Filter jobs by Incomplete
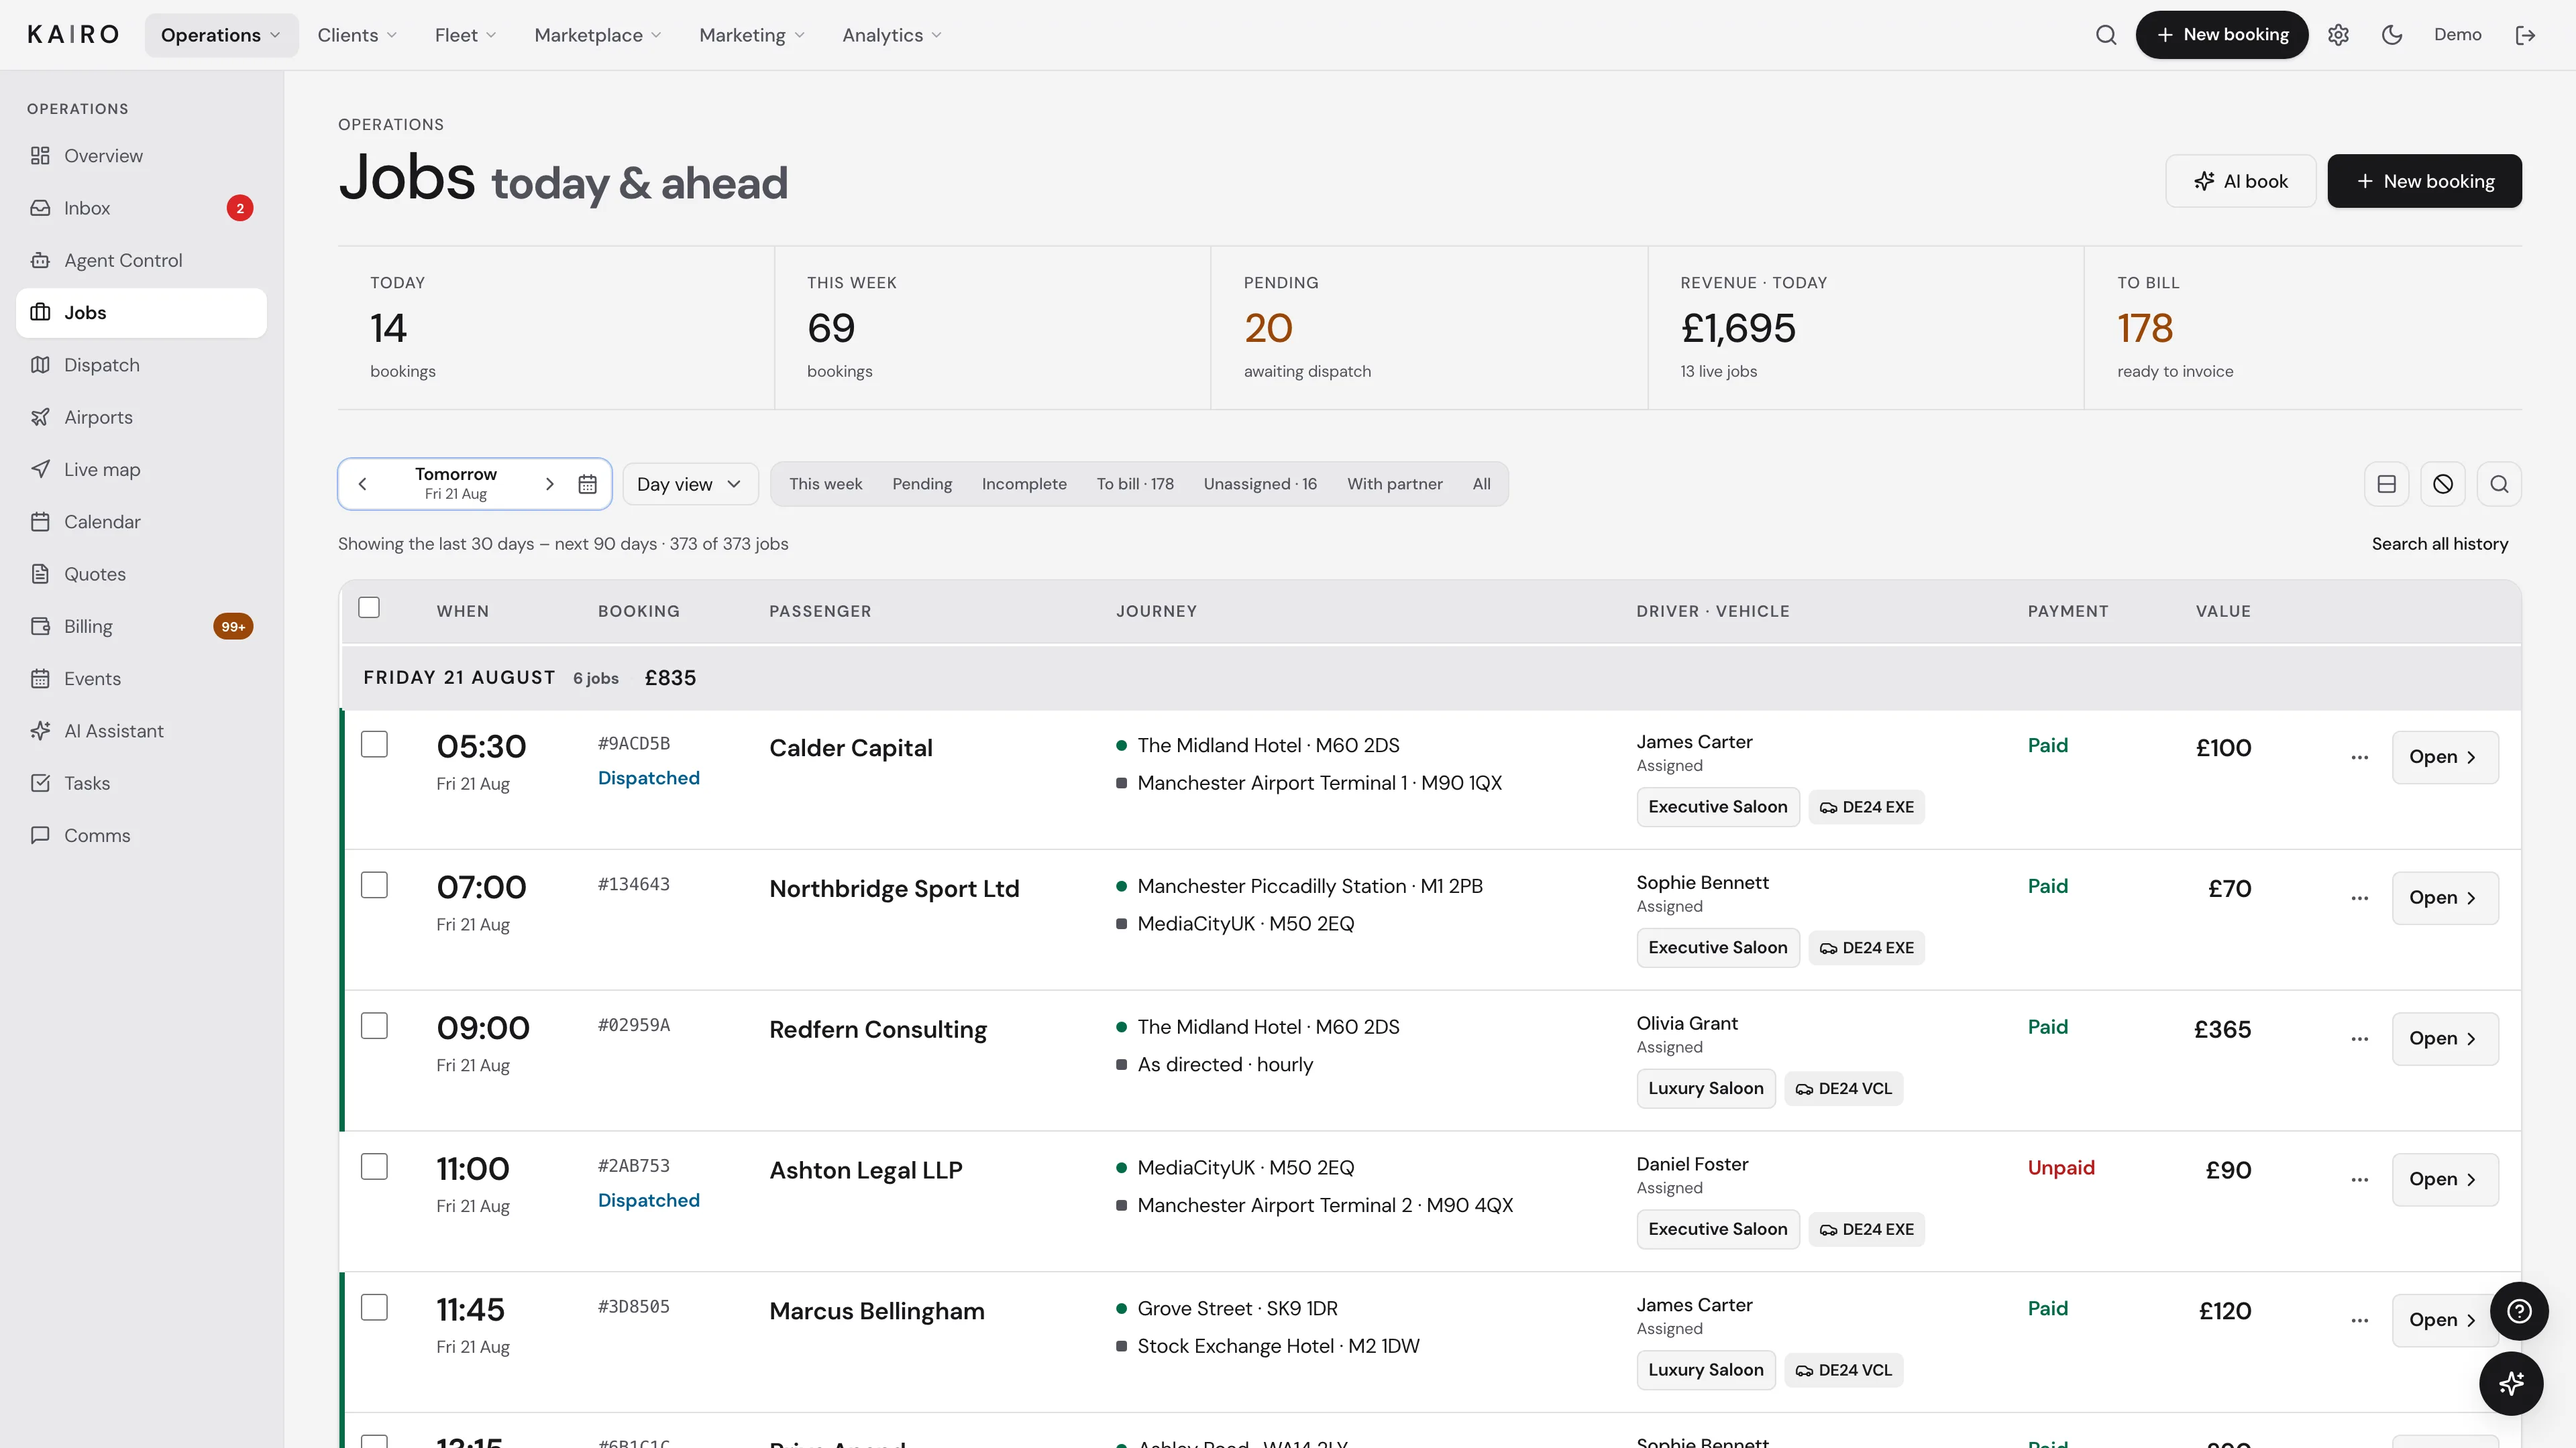 (x=1024, y=483)
